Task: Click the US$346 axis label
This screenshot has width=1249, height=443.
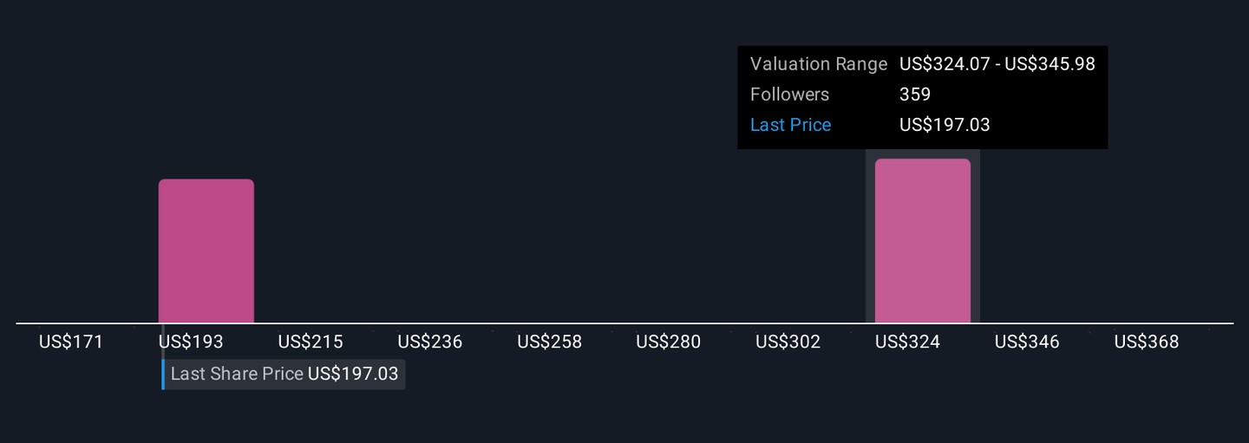Action: [1027, 342]
